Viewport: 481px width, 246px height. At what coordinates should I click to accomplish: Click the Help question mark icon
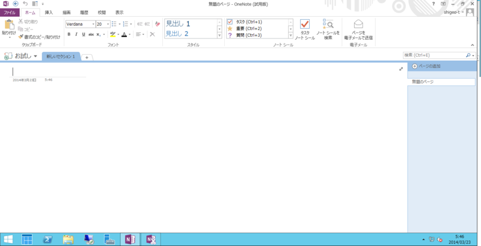click(434, 4)
